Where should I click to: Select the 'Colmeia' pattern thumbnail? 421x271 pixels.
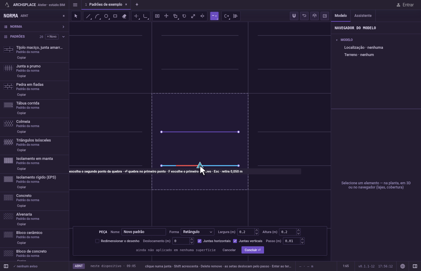(x=8, y=123)
